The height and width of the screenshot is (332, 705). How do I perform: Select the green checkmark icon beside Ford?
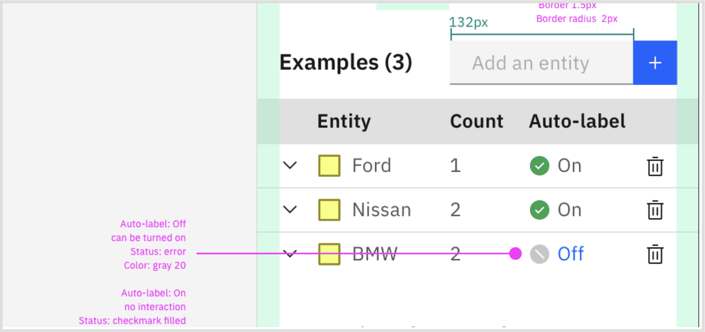tap(539, 165)
